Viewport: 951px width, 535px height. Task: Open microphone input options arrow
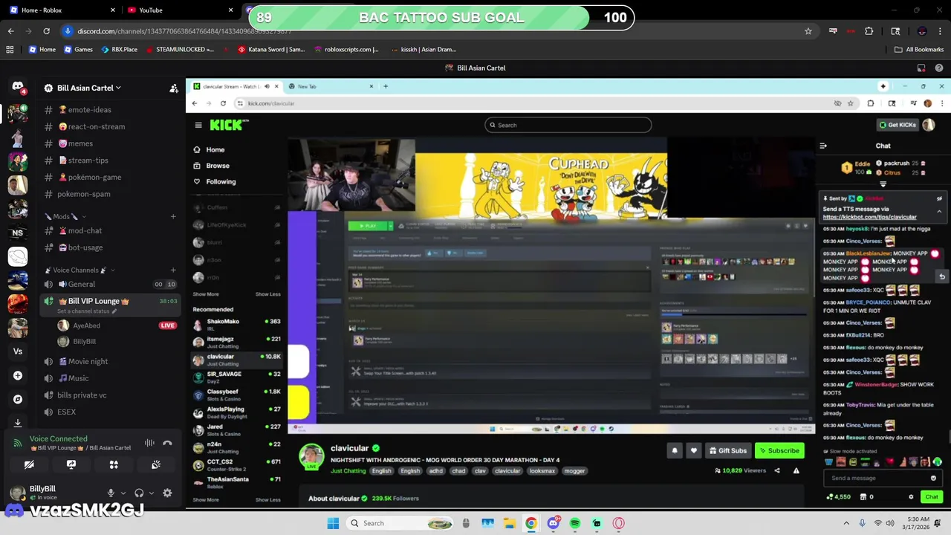[x=123, y=493]
